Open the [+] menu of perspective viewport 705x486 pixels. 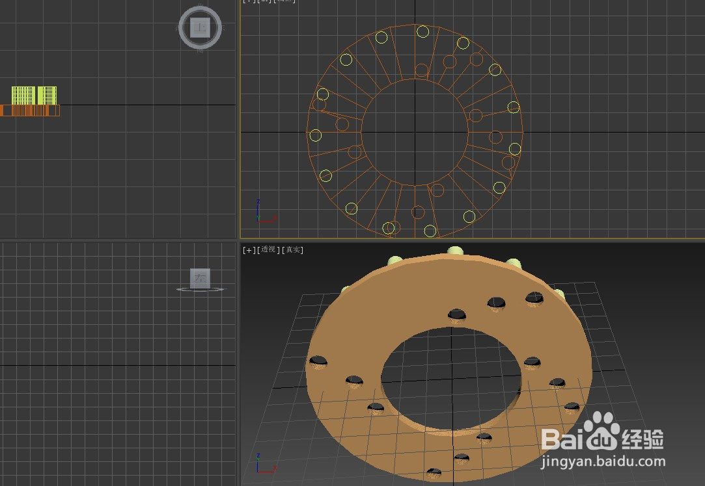click(249, 250)
